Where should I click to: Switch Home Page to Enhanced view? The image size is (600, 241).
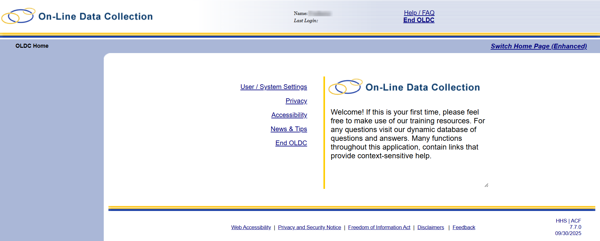click(x=538, y=46)
